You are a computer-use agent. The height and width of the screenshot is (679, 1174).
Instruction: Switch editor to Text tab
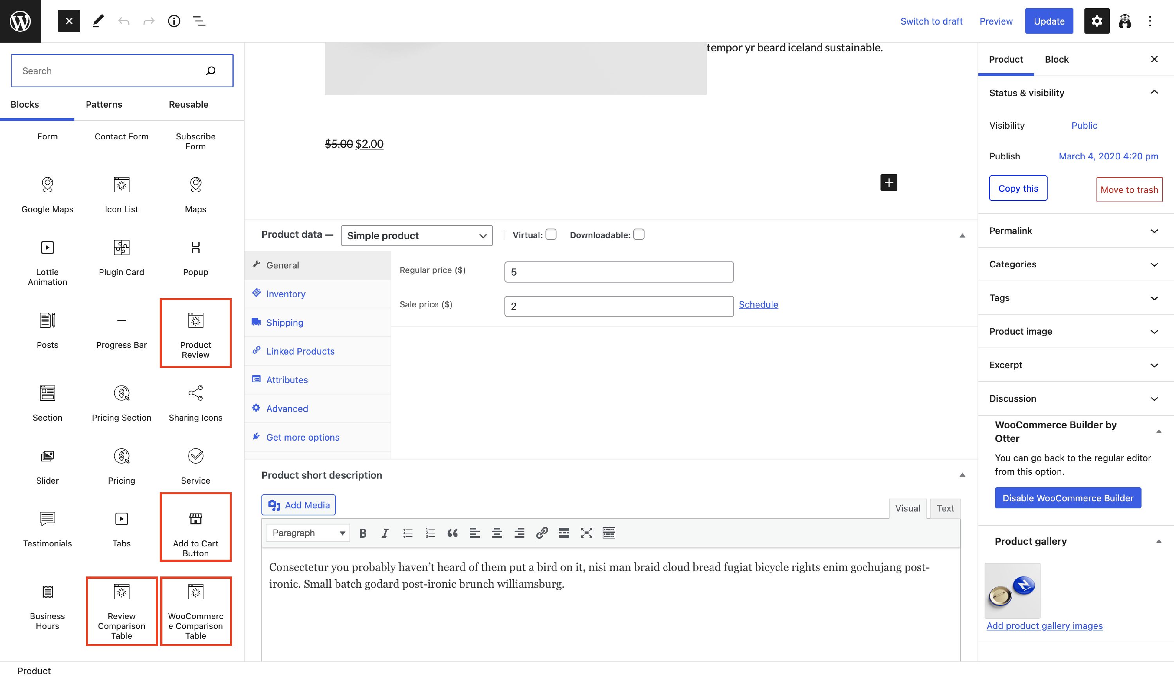coord(945,508)
